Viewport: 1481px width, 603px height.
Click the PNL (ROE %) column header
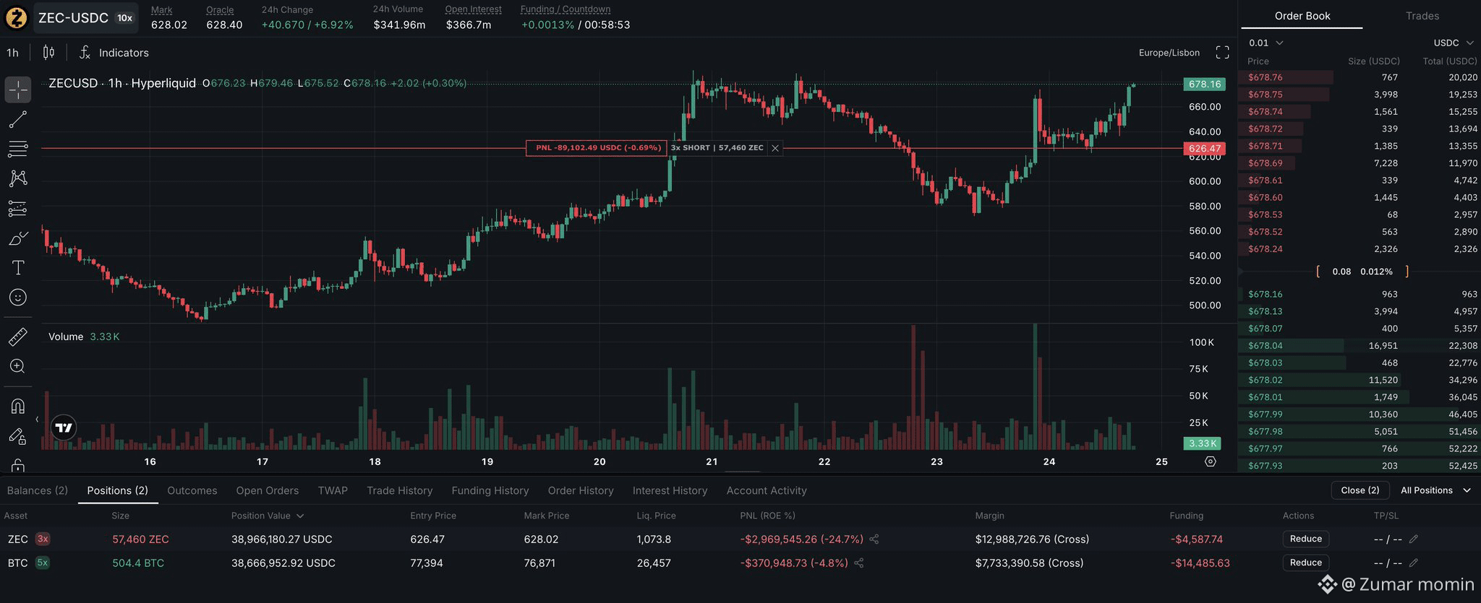tap(767, 516)
